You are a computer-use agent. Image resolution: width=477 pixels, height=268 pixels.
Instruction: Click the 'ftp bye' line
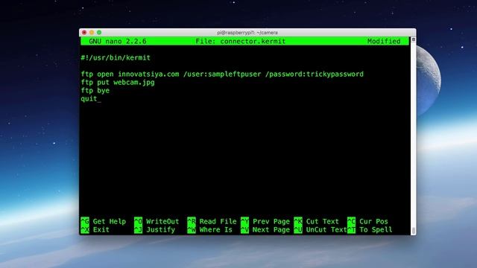coord(95,91)
